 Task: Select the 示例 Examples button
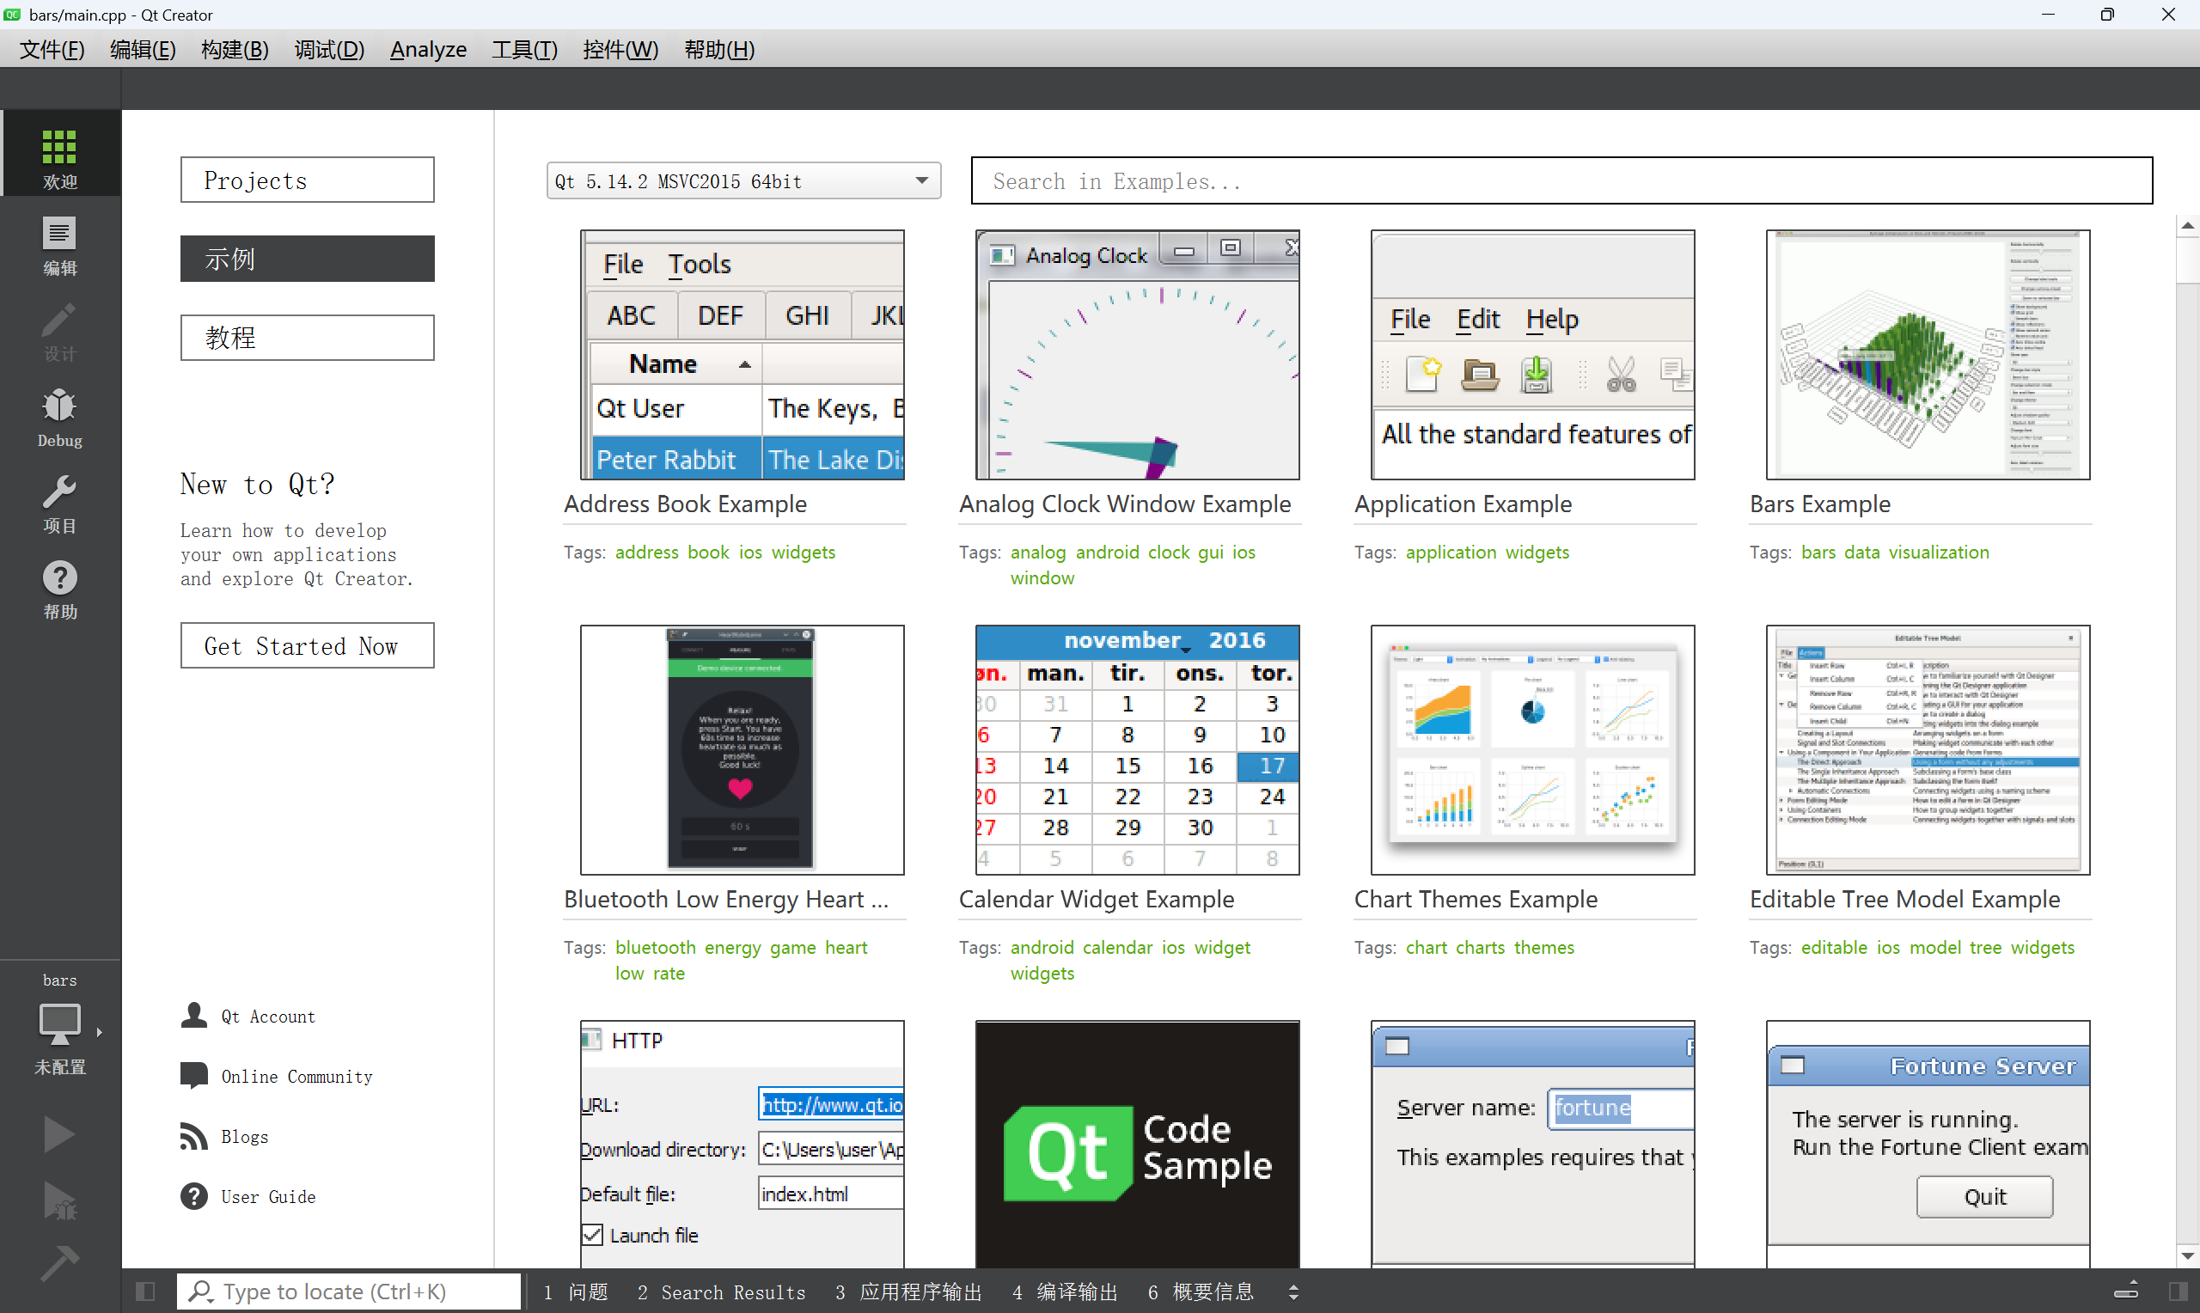tap(307, 259)
